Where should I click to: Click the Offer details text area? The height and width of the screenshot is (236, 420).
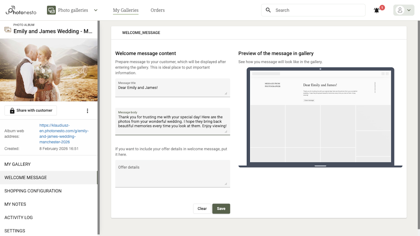[172, 173]
